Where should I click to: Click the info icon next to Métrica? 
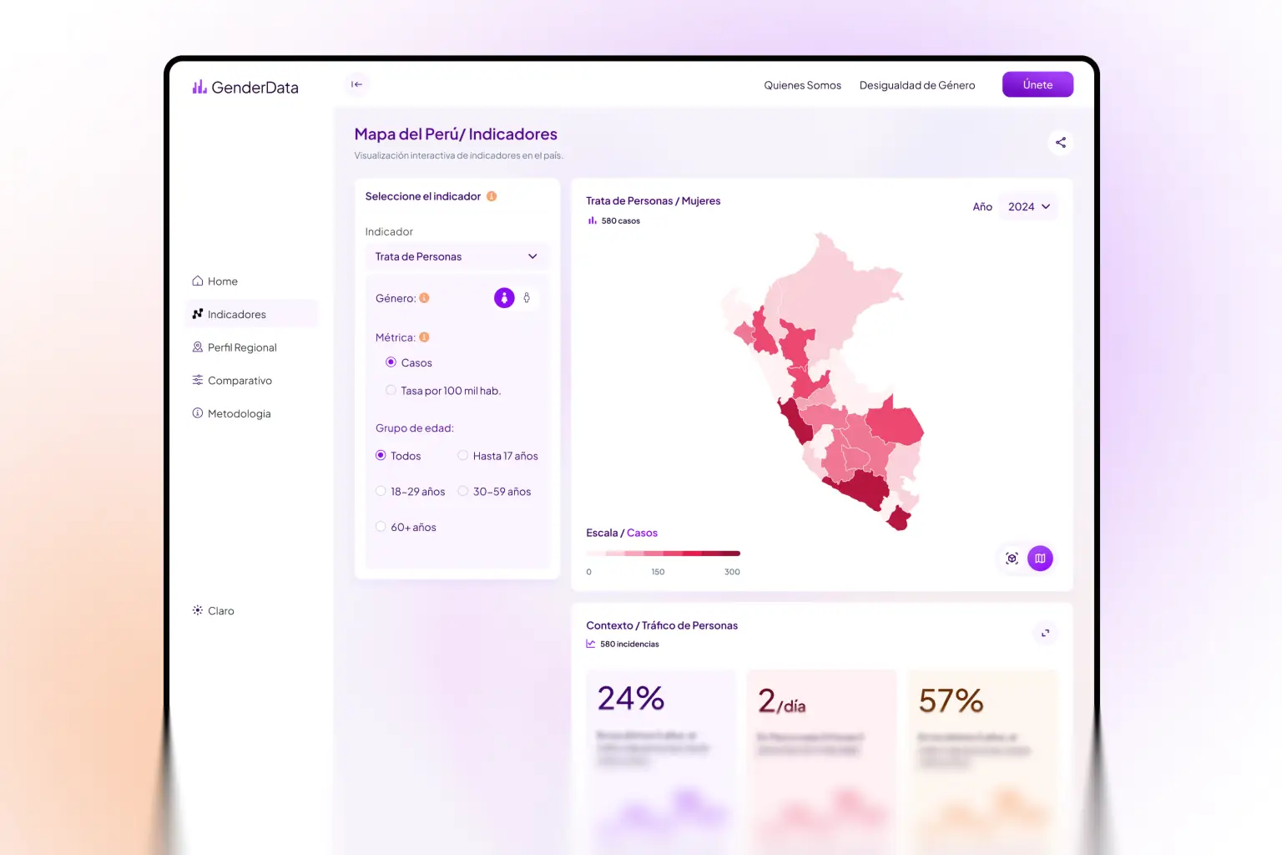tap(424, 337)
